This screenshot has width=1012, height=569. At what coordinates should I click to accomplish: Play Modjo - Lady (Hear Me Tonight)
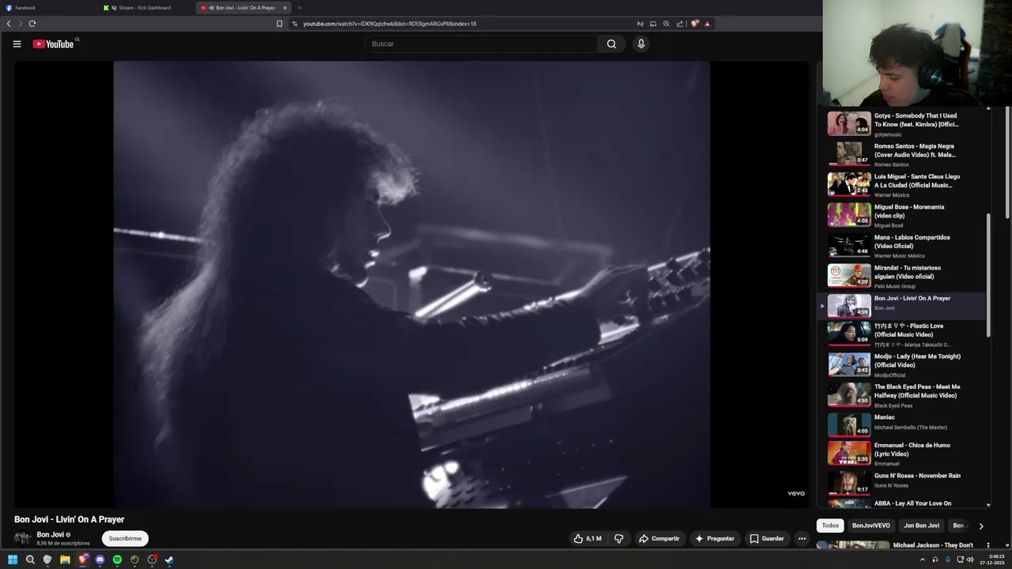[x=901, y=364]
